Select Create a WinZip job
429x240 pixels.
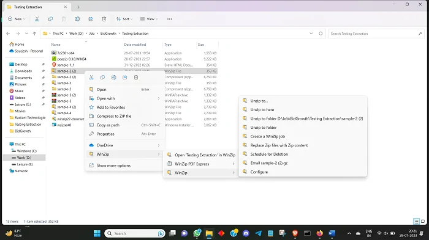(303, 136)
